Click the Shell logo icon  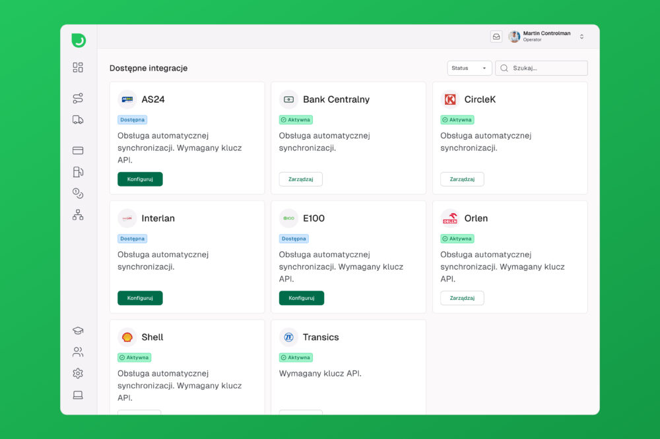coord(127,337)
